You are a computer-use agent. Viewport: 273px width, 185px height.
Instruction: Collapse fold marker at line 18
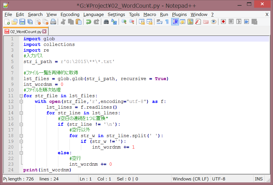coord(21,136)
